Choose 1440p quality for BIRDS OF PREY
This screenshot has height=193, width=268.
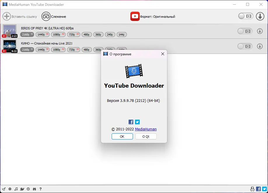pos(43,34)
